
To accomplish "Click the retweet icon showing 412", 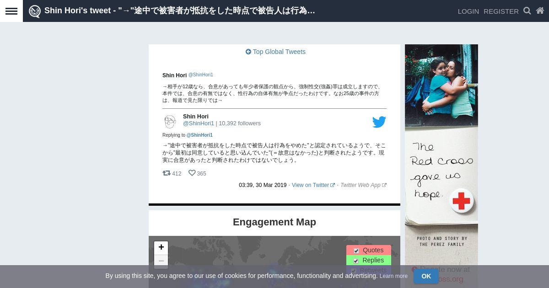I will click(x=167, y=173).
